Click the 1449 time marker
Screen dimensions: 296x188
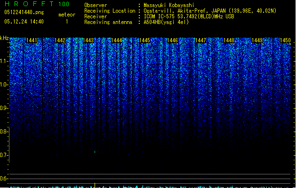pyautogui.click(x=257, y=40)
